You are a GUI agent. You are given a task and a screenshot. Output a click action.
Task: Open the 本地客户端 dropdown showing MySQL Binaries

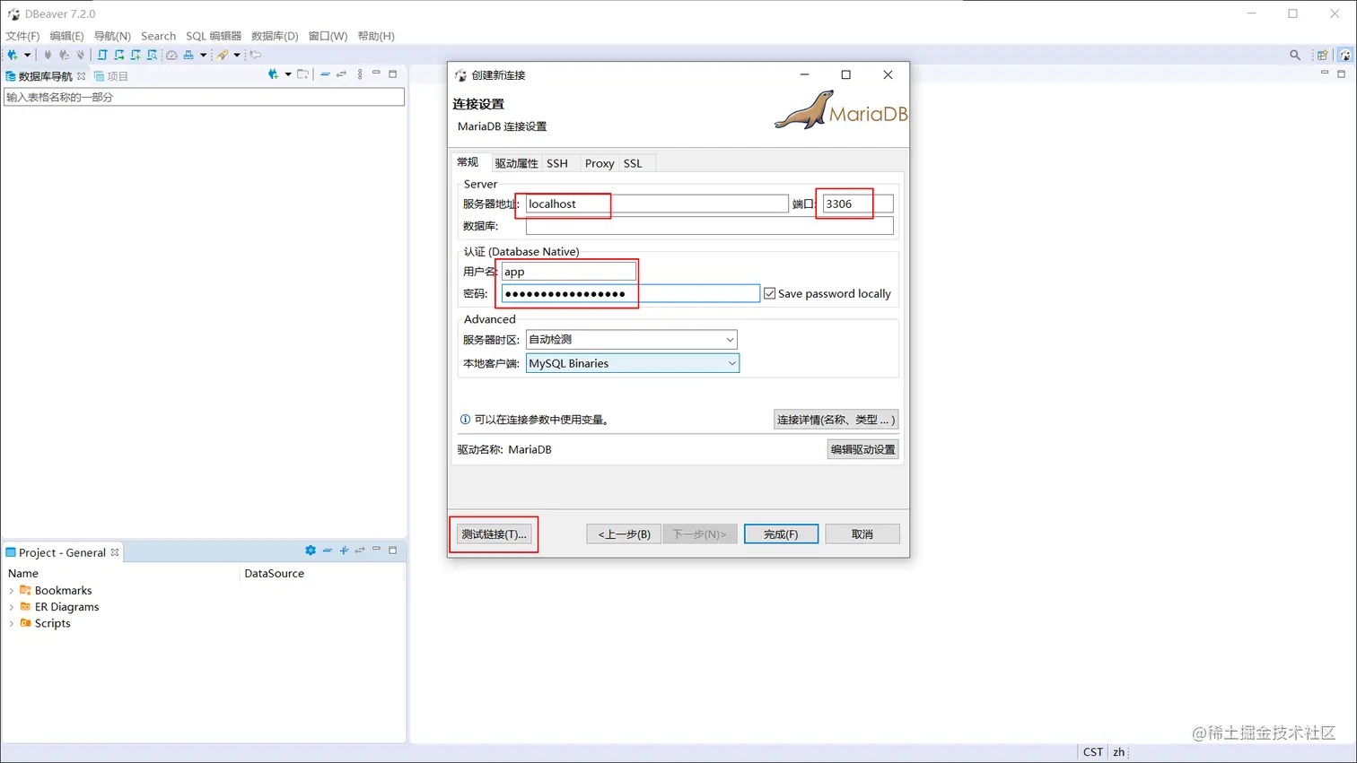pyautogui.click(x=632, y=363)
